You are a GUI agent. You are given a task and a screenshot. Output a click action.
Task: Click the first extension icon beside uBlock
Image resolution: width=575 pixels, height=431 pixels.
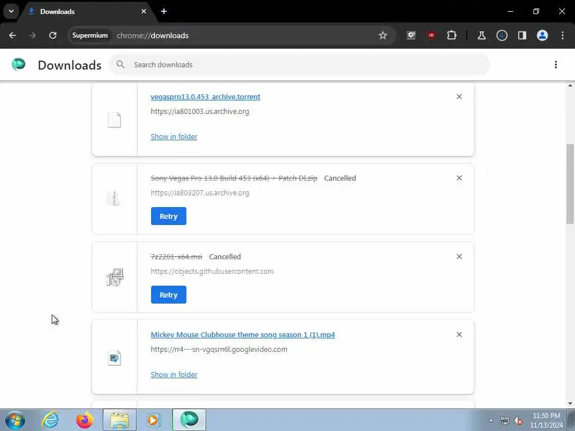pyautogui.click(x=411, y=35)
